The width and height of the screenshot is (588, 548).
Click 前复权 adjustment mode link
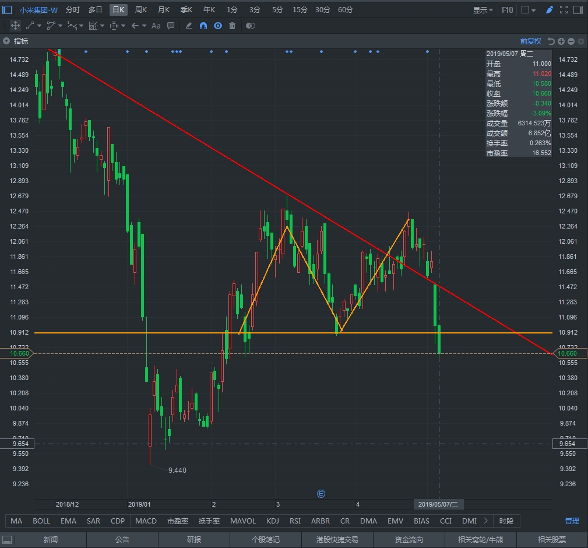point(531,41)
